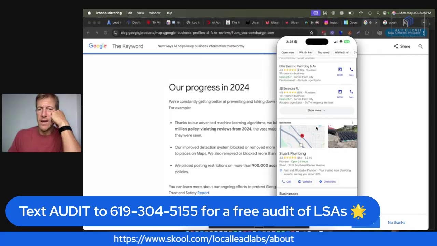Click the Stuart Plumbing Call button

point(286,182)
